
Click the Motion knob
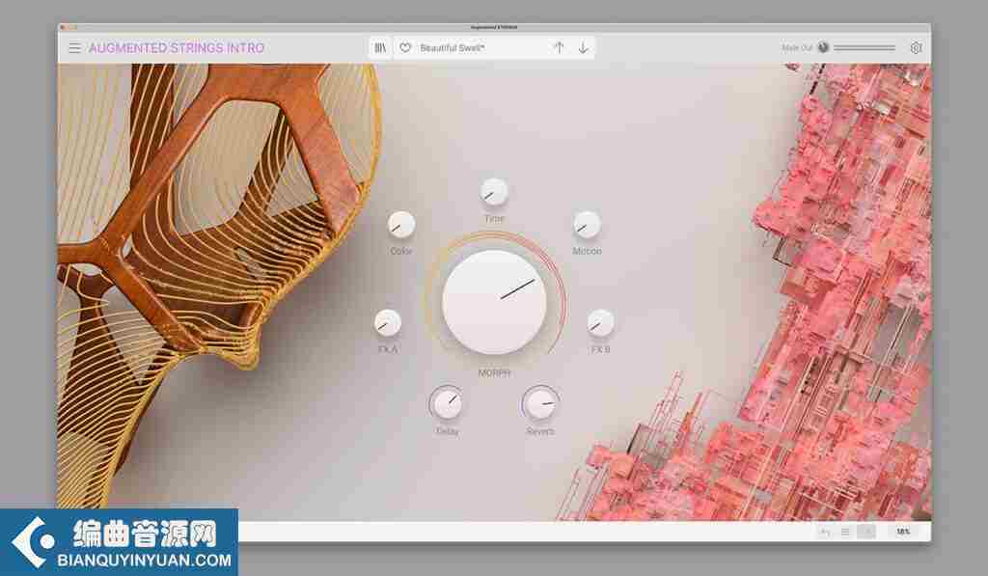click(x=587, y=225)
